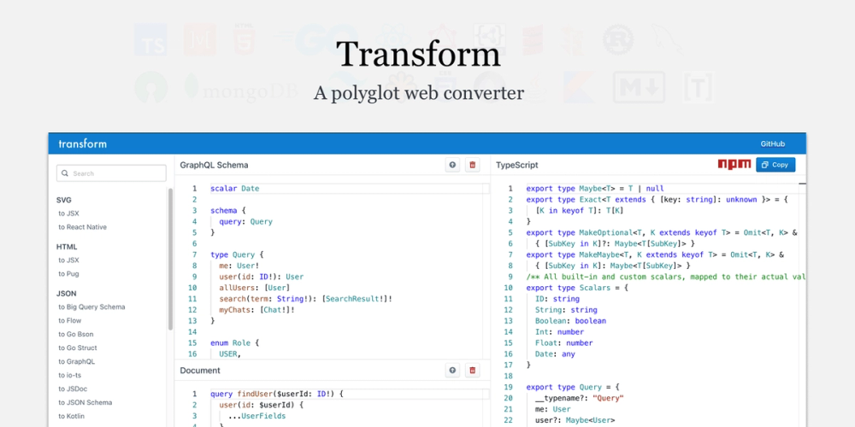Viewport: 855px width, 427px height.
Task: Clear Document panel with red trash icon
Action: coord(473,371)
